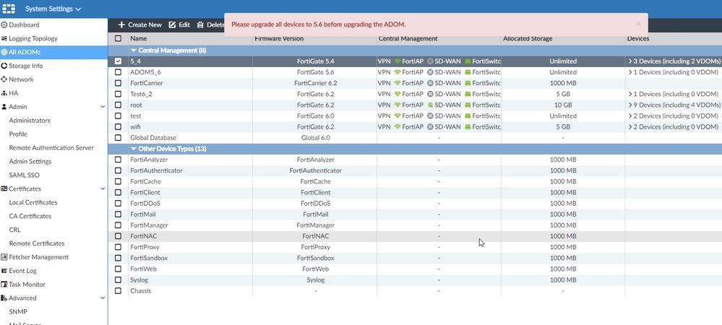This screenshot has width=722, height=325.
Task: Check the ADOM5_6 row checkbox
Action: 119,72
